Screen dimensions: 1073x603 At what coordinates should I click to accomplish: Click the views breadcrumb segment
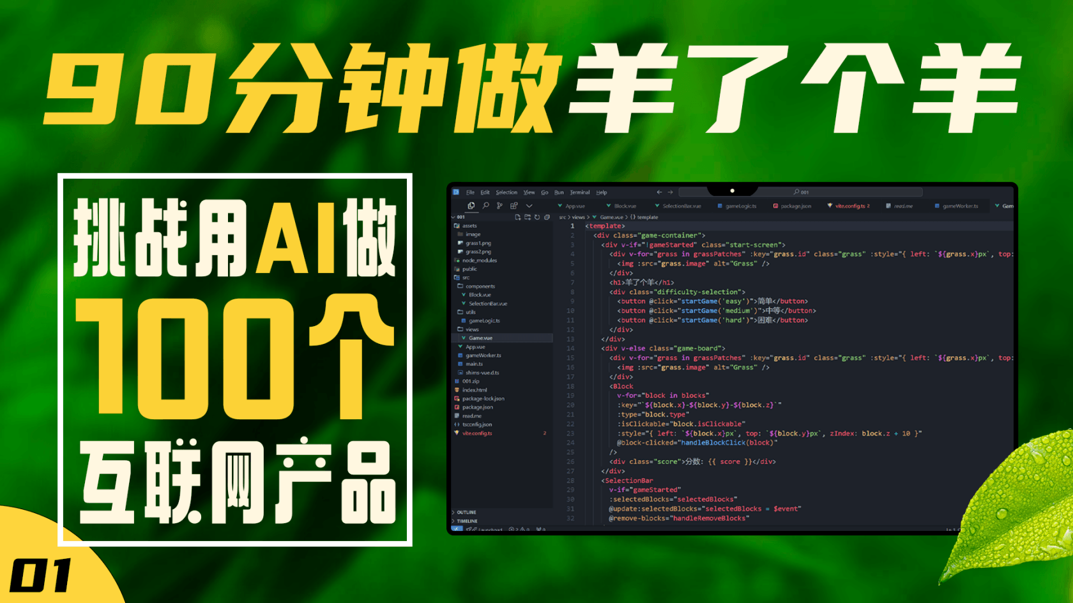click(578, 217)
